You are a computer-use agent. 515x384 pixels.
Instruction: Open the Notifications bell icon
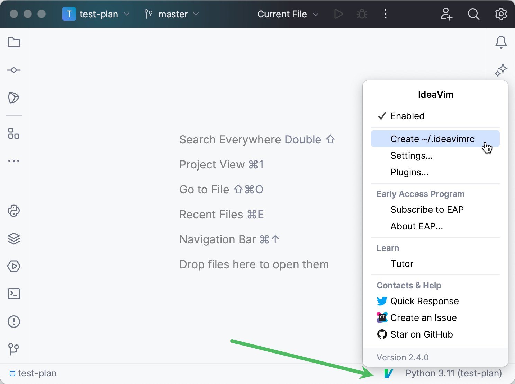[501, 42]
